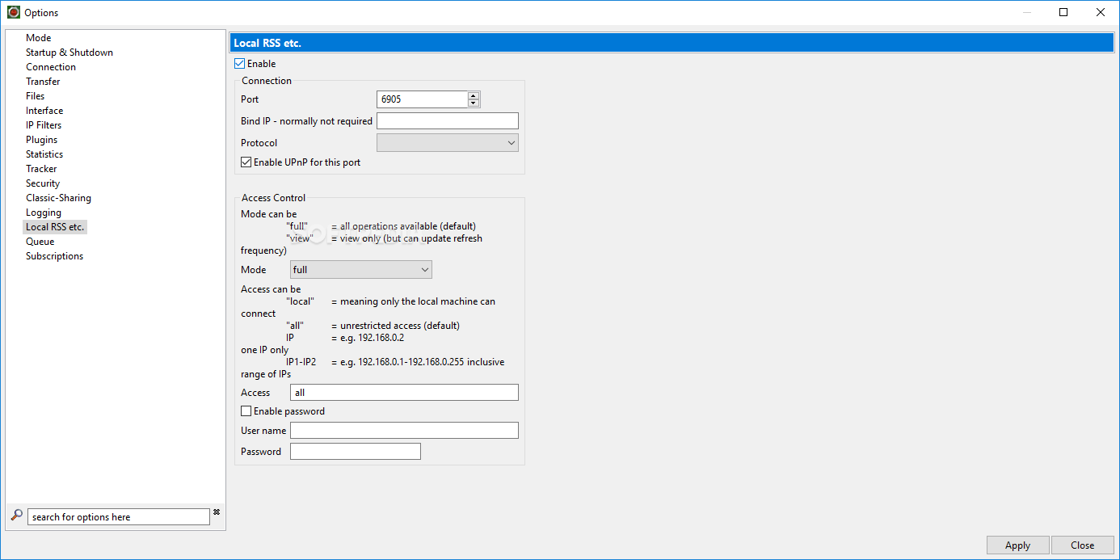Select the Local RSS etc. tree entry
1120x560 pixels.
tap(55, 227)
